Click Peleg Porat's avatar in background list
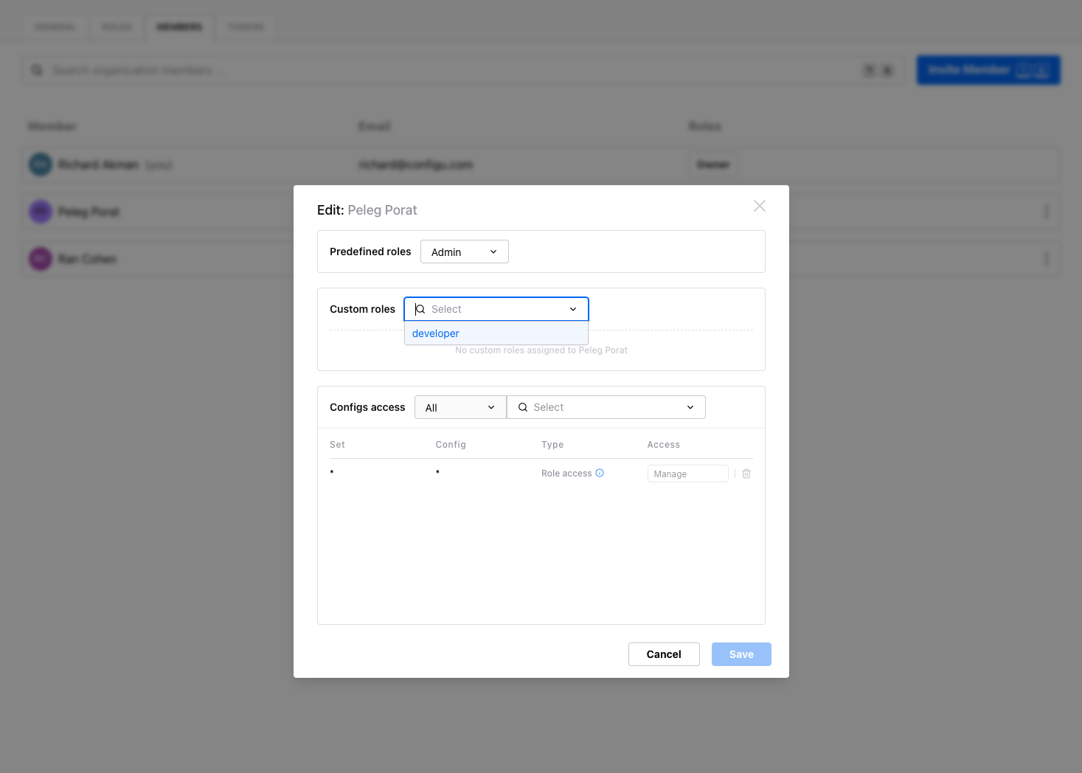The height and width of the screenshot is (773, 1082). pyautogui.click(x=41, y=212)
